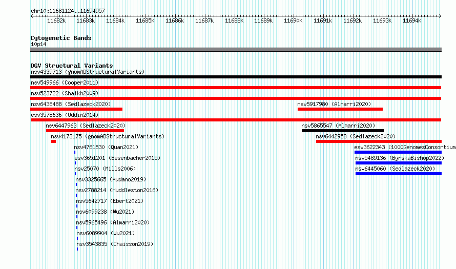Click the 11688k ruler tick
Image resolution: width=456 pixels, height=269 pixels.
tap(234, 20)
